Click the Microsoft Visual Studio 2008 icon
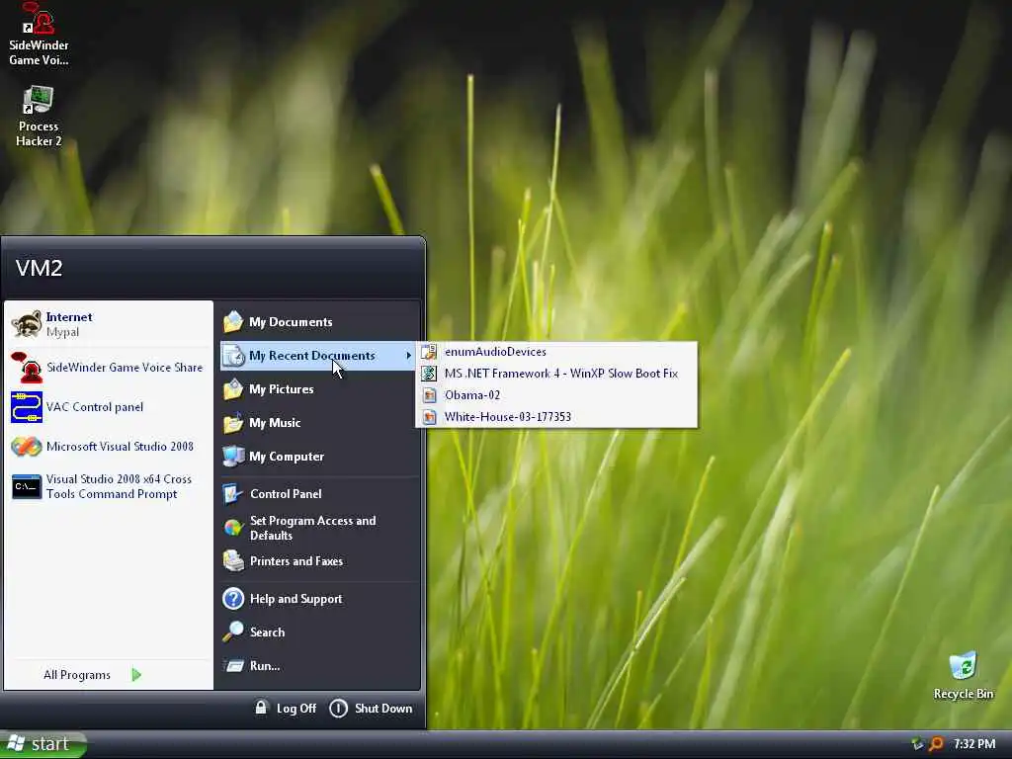 pyautogui.click(x=27, y=447)
